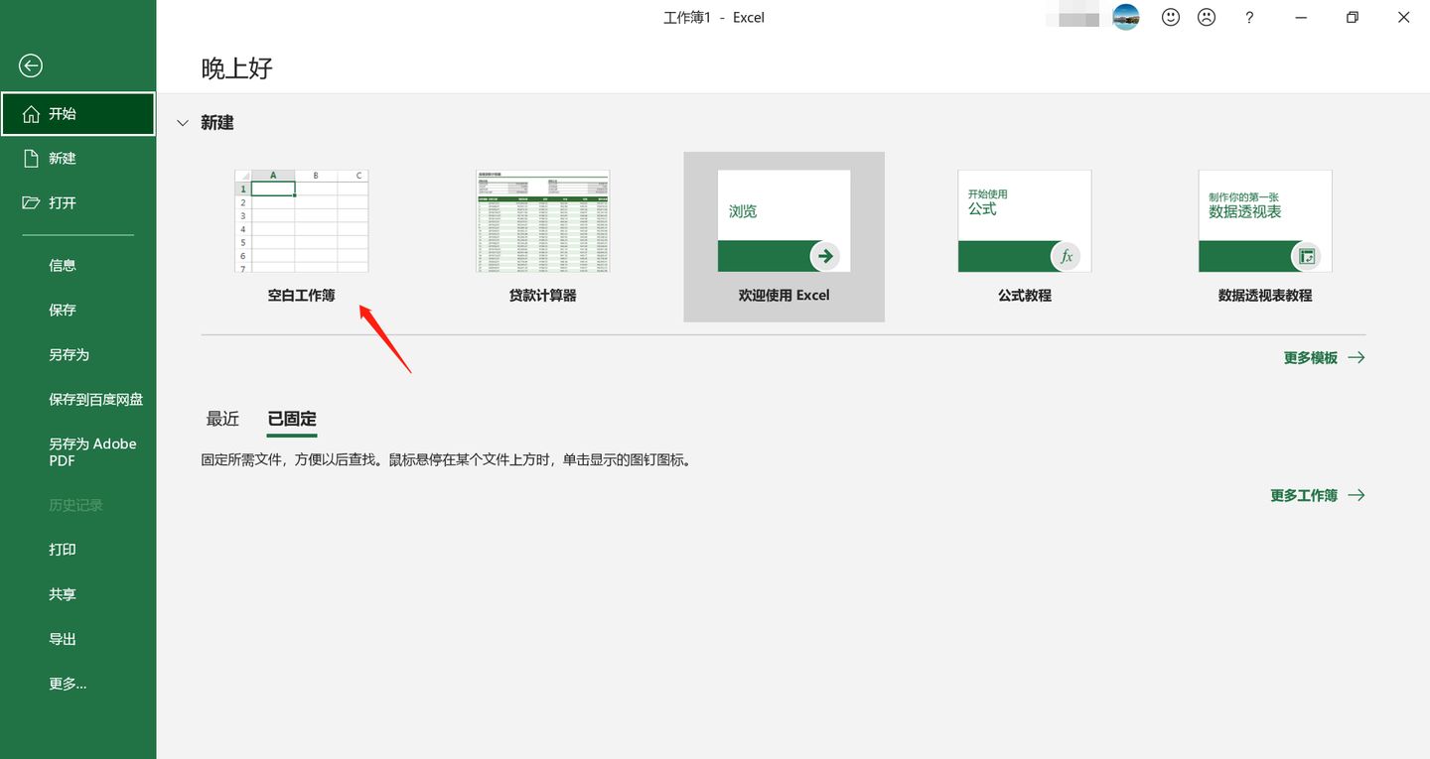Image resolution: width=1430 pixels, height=759 pixels.
Task: Click the fx icon on 公式 tile
Action: (x=1067, y=256)
